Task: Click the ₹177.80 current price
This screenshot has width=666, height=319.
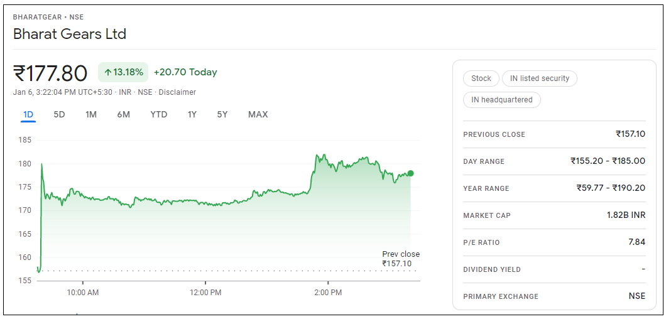Action: tap(50, 73)
